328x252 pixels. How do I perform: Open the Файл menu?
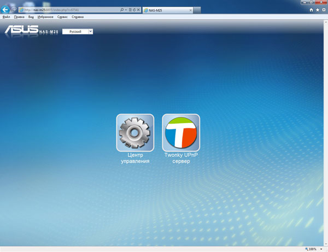[6, 17]
